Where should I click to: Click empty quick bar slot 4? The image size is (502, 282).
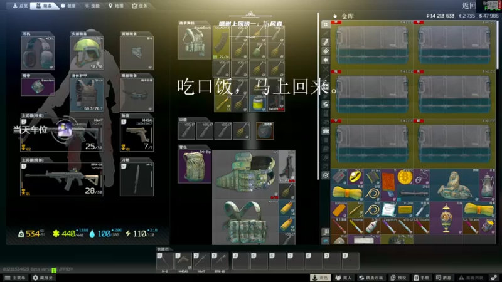click(241, 261)
